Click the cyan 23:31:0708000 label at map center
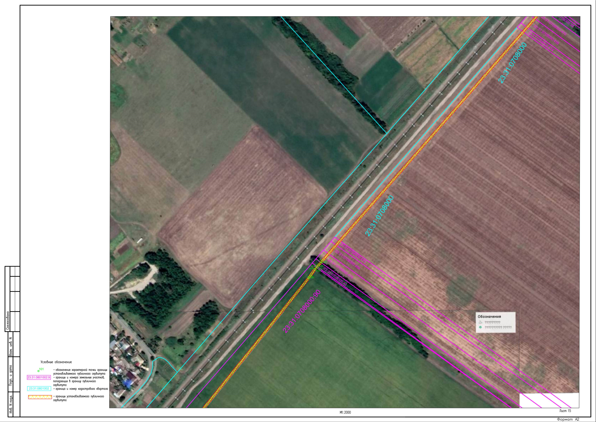This screenshot has height=422, width=596. [x=379, y=216]
